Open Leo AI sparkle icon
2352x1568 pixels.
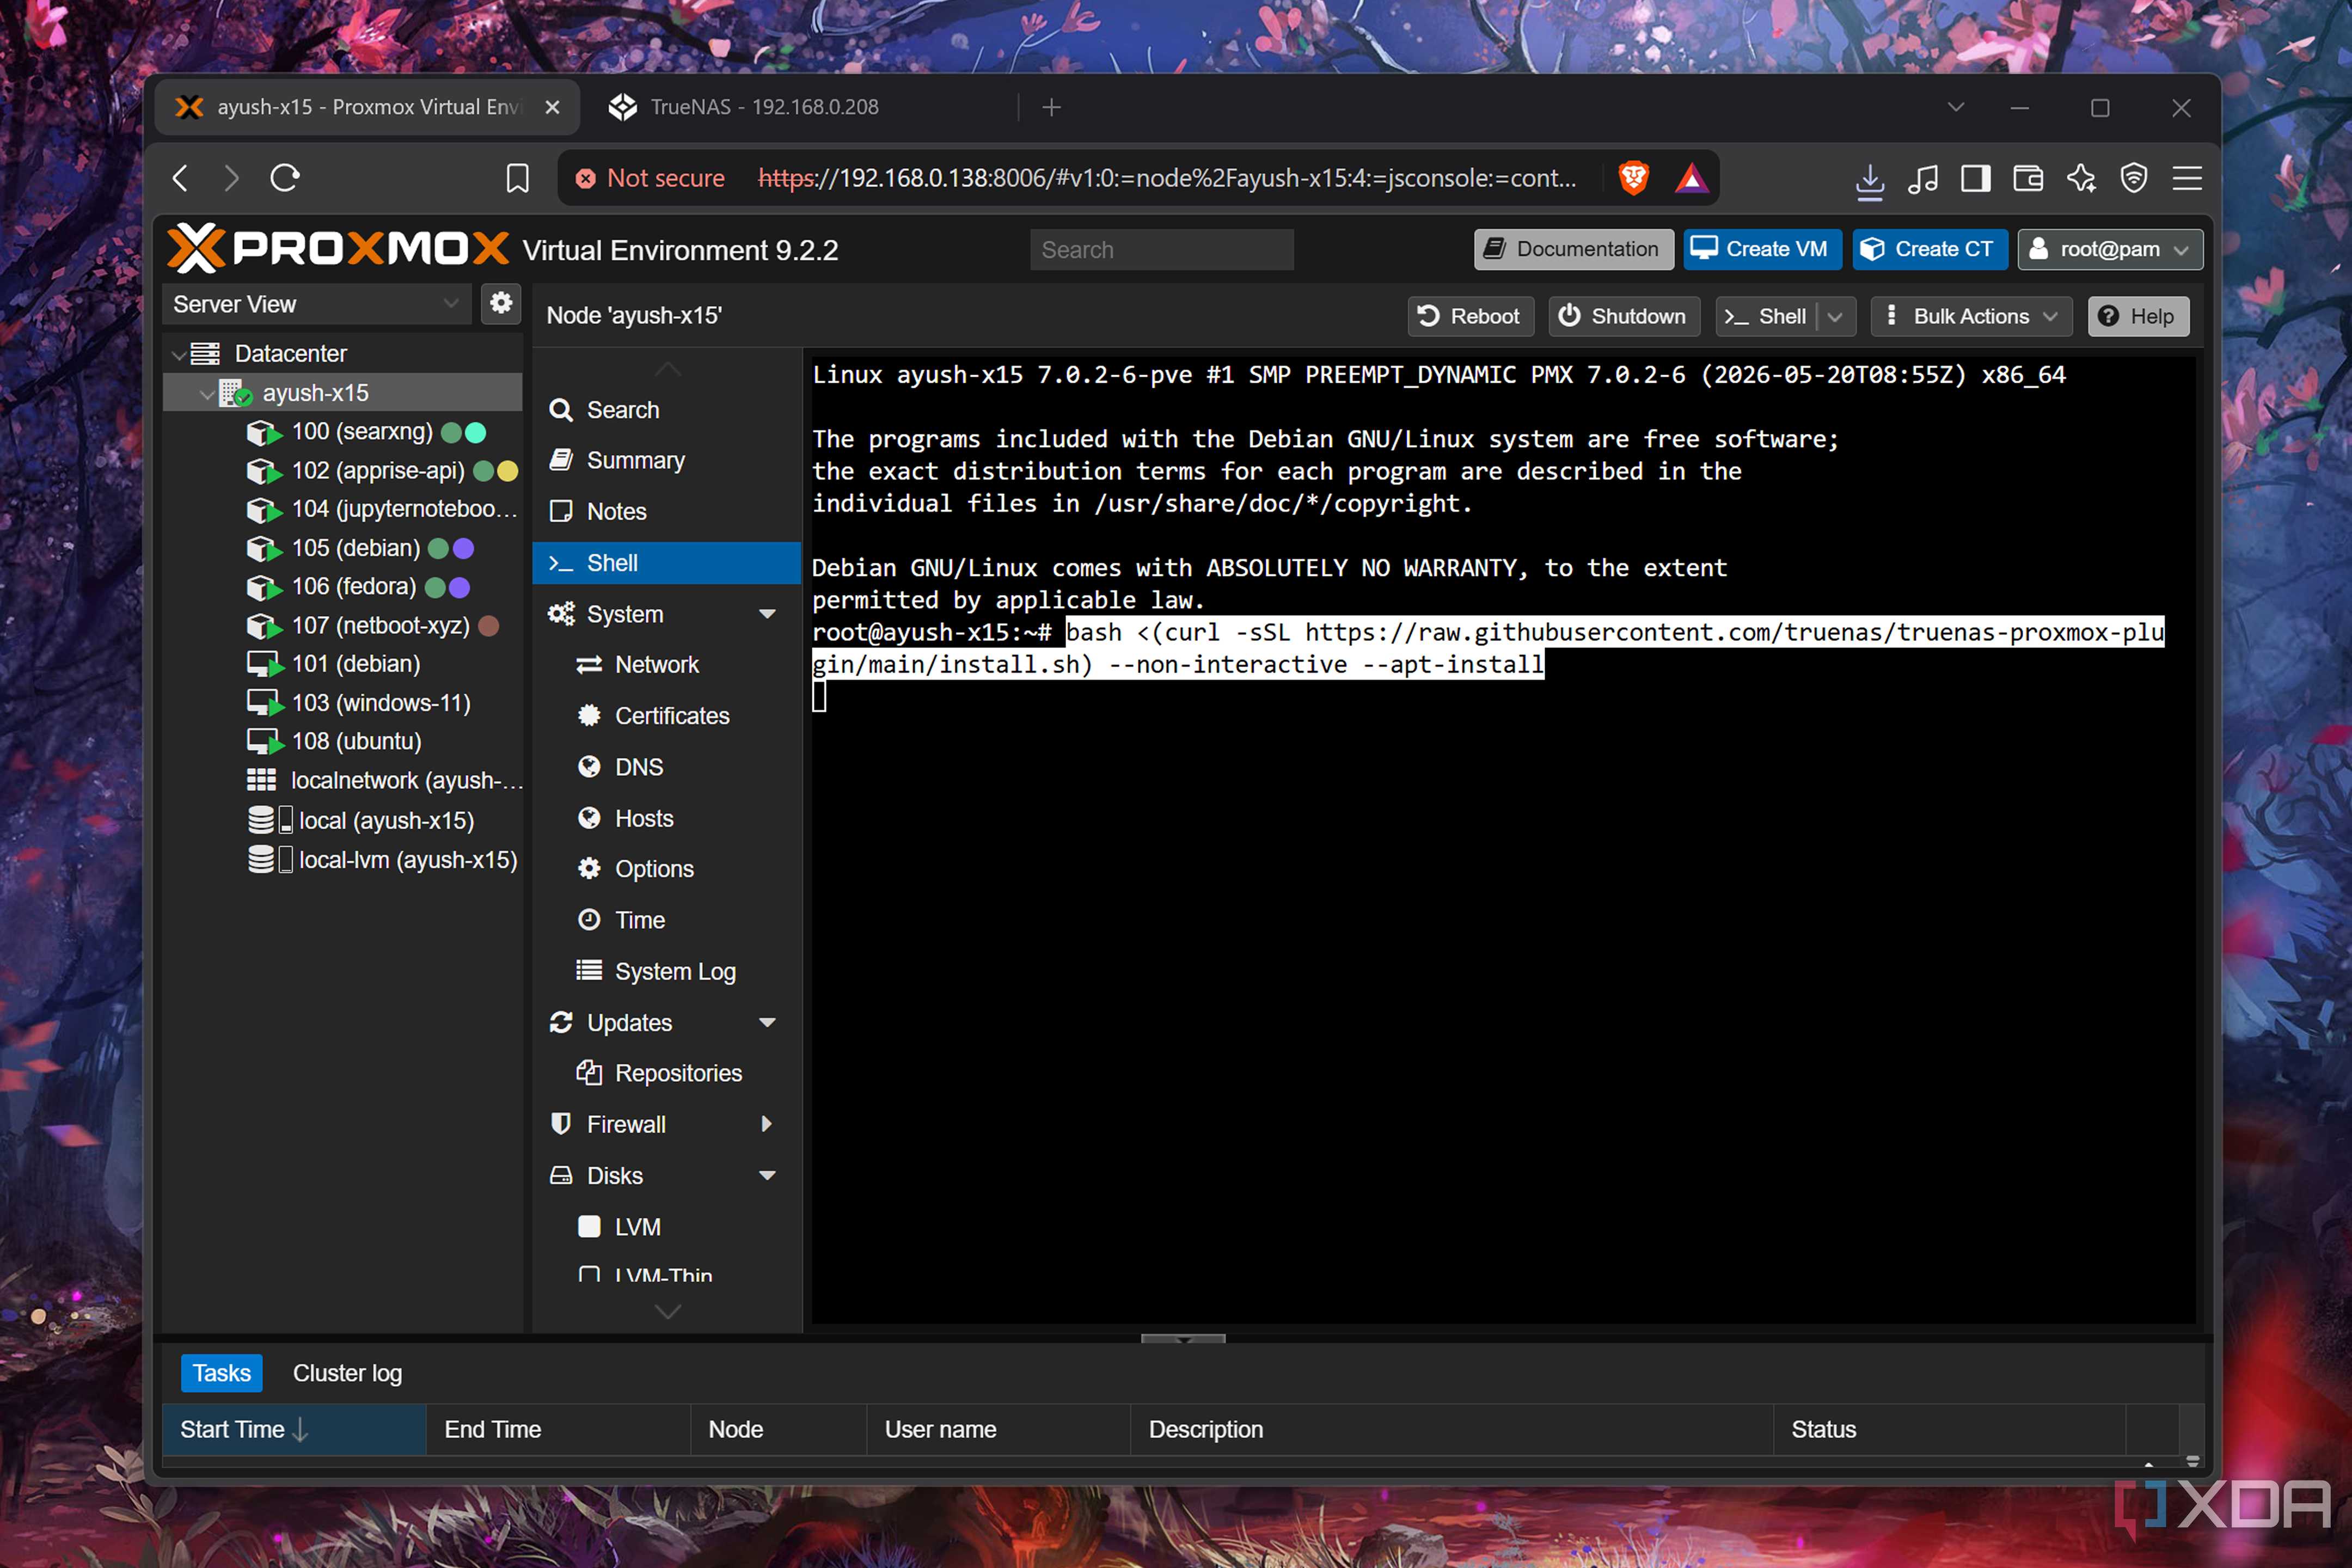(x=2081, y=179)
